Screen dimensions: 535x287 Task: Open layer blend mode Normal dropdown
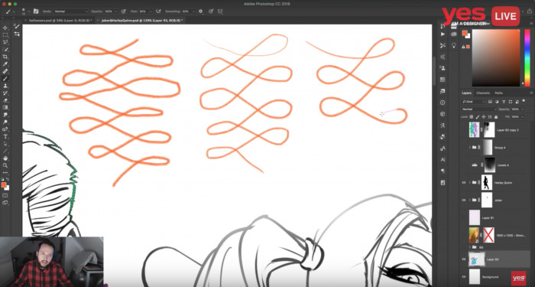point(479,109)
